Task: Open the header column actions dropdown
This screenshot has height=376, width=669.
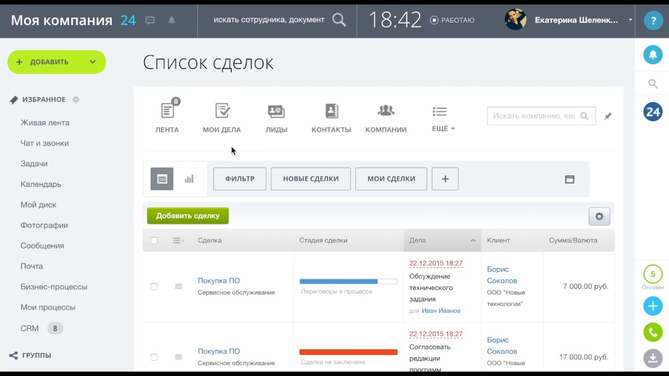Action: coord(178,241)
